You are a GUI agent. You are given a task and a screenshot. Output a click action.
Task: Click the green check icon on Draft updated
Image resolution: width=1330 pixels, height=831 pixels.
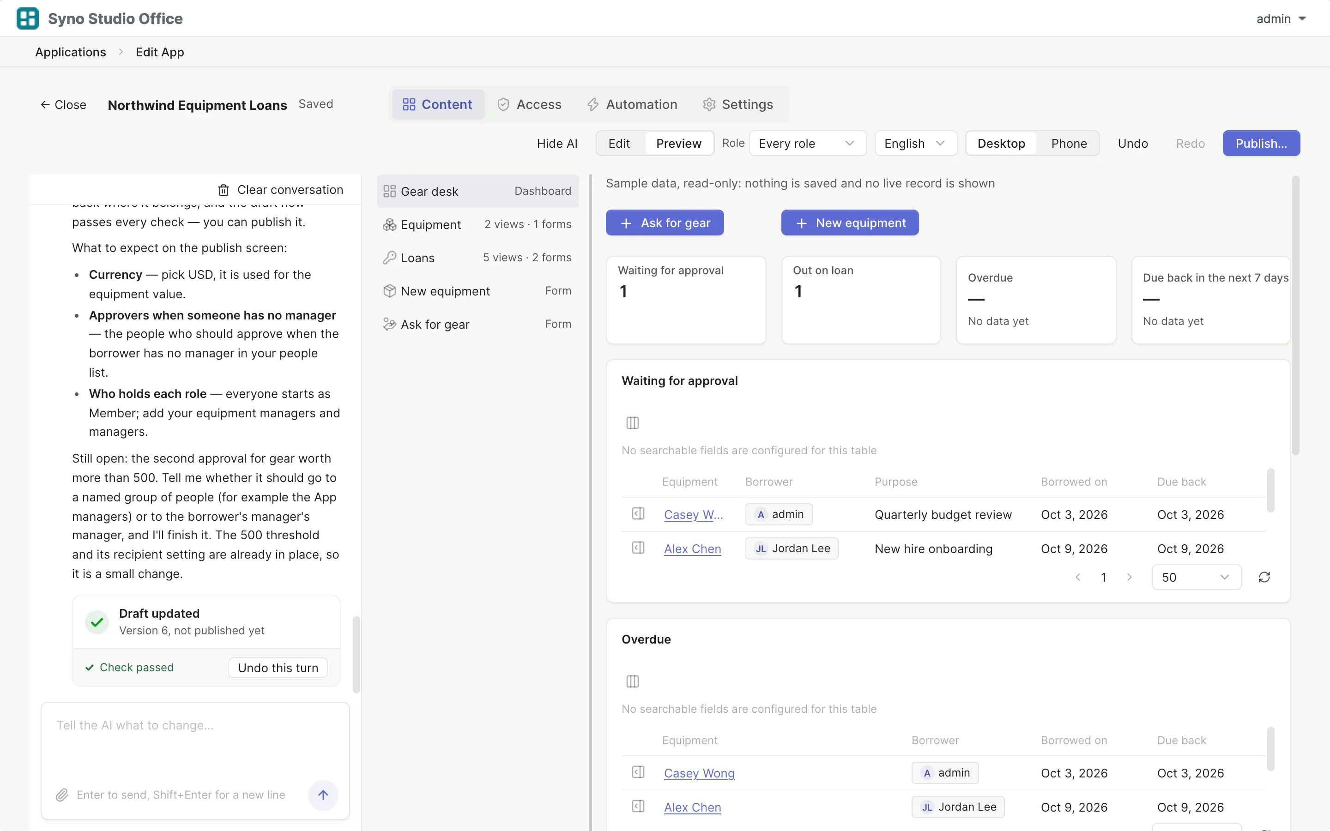(97, 622)
